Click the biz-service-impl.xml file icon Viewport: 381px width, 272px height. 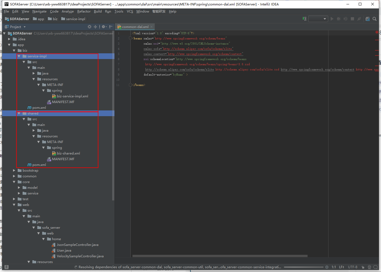click(x=54, y=96)
